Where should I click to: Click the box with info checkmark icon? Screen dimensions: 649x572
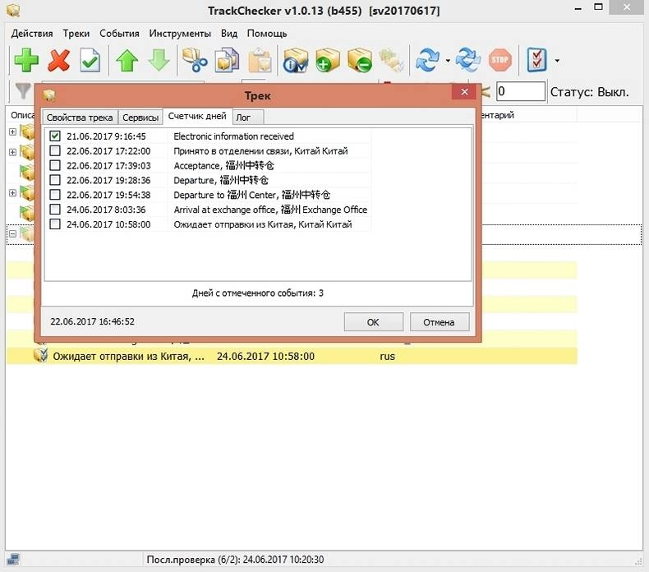(x=296, y=61)
